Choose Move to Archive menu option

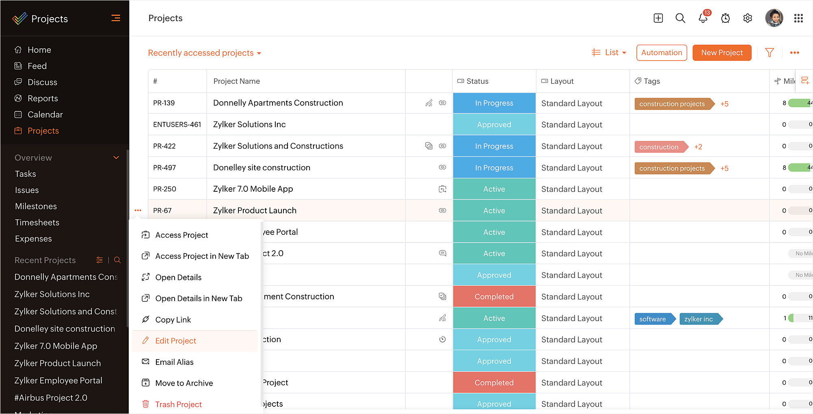(x=184, y=383)
